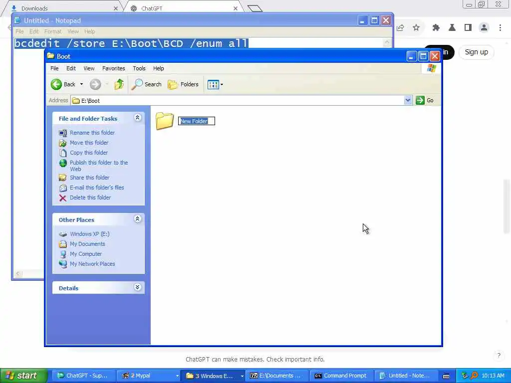Click the Rename this folder icon
Screen dimensions: 511x383
tap(63, 133)
